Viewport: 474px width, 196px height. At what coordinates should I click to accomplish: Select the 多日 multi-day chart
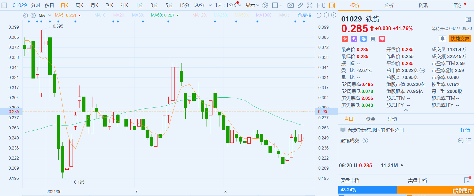tap(50, 5)
